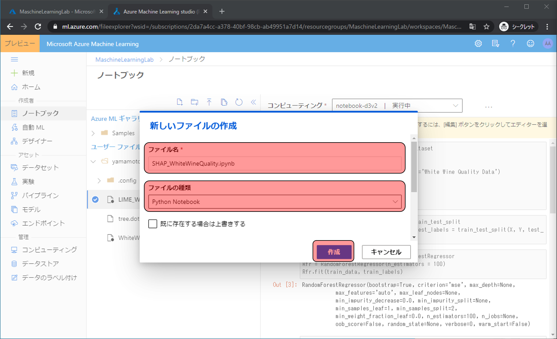Image resolution: width=557 pixels, height=339 pixels.
Task: Open the Python Notebook file type dropdown
Action: (275, 202)
